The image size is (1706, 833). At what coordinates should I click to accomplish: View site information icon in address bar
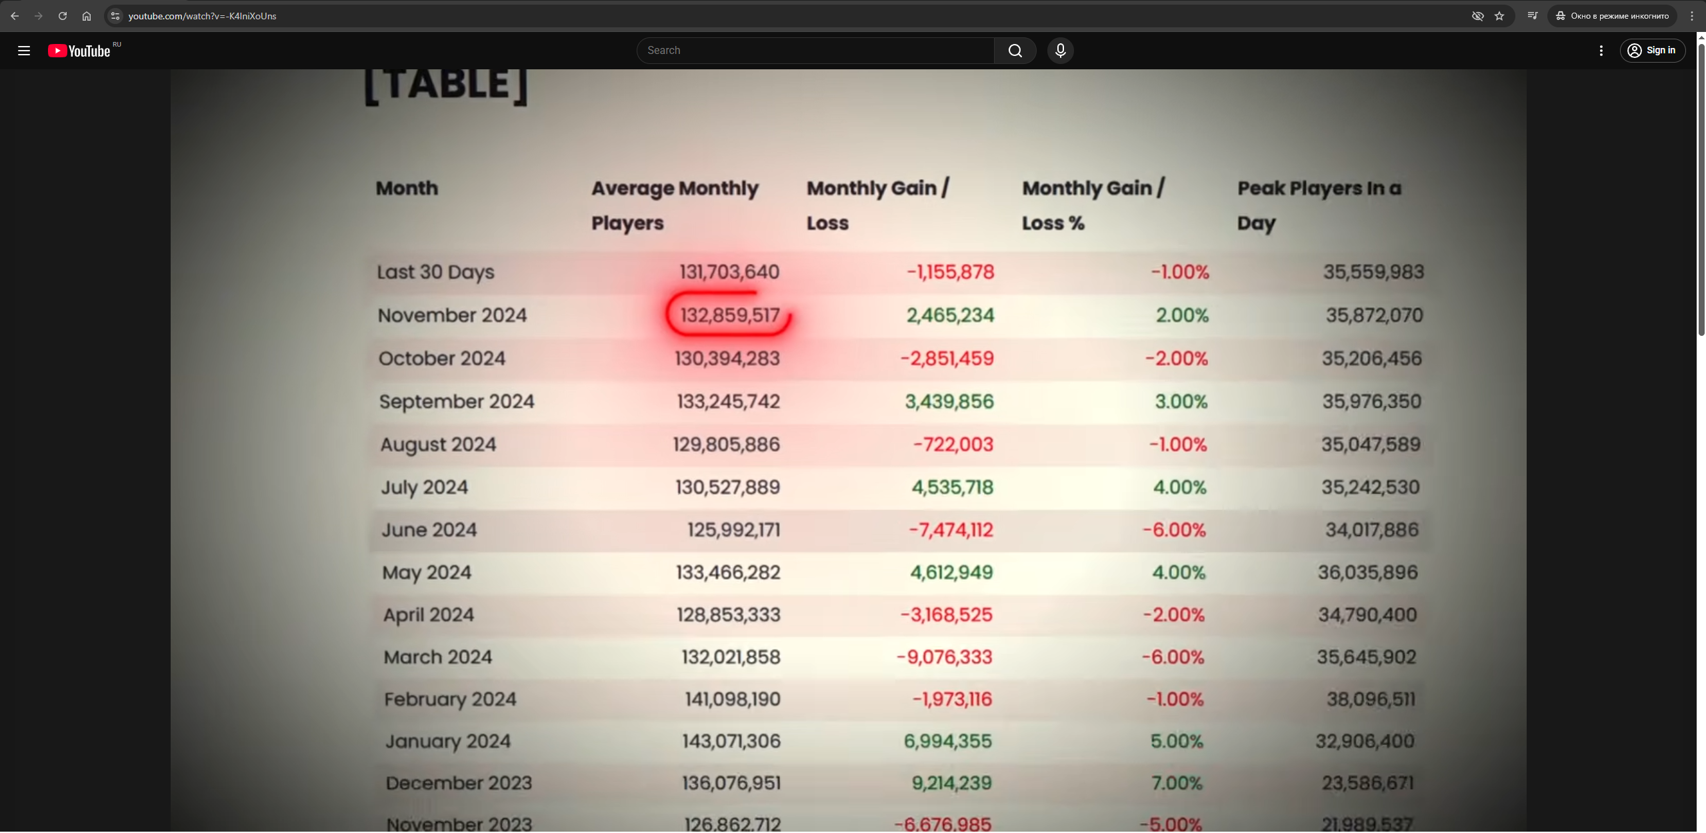(115, 16)
